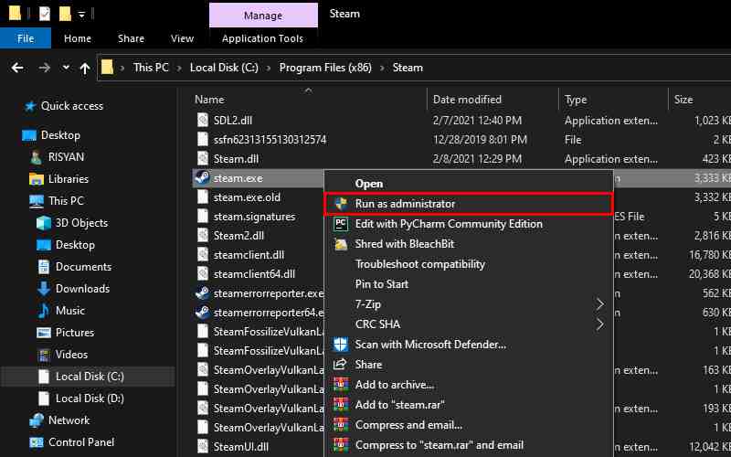Click This PC in address bar
The image size is (731, 457).
151,68
